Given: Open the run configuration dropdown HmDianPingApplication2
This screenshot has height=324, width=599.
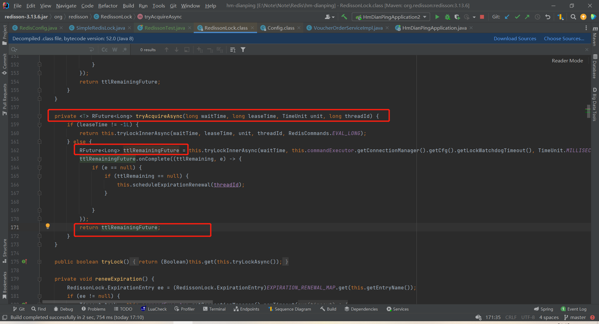Looking at the screenshot, I should (391, 17).
